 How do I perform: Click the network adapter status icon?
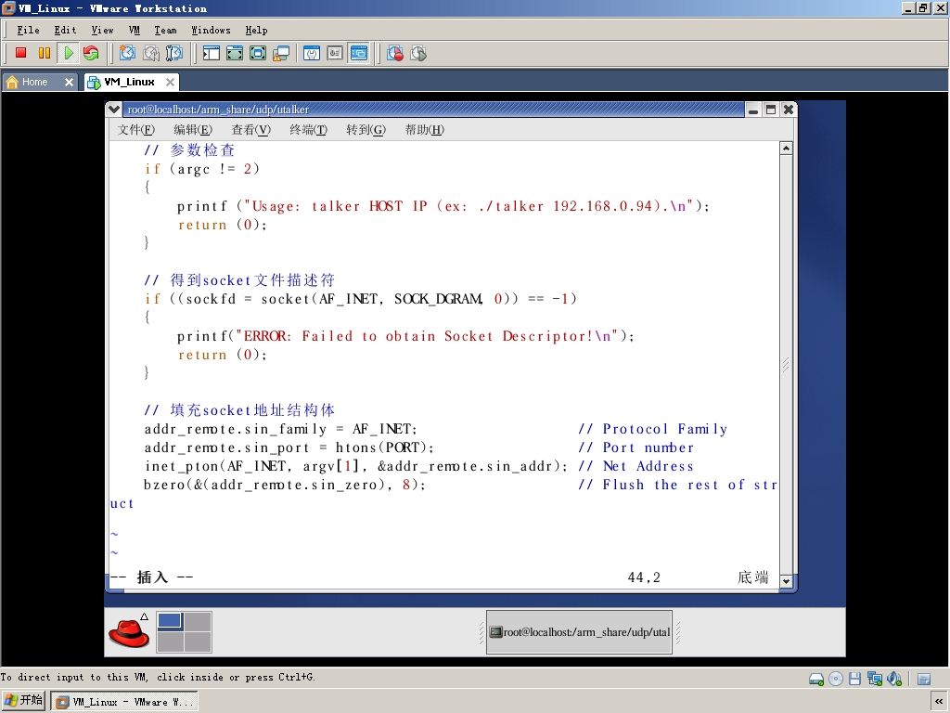point(874,679)
